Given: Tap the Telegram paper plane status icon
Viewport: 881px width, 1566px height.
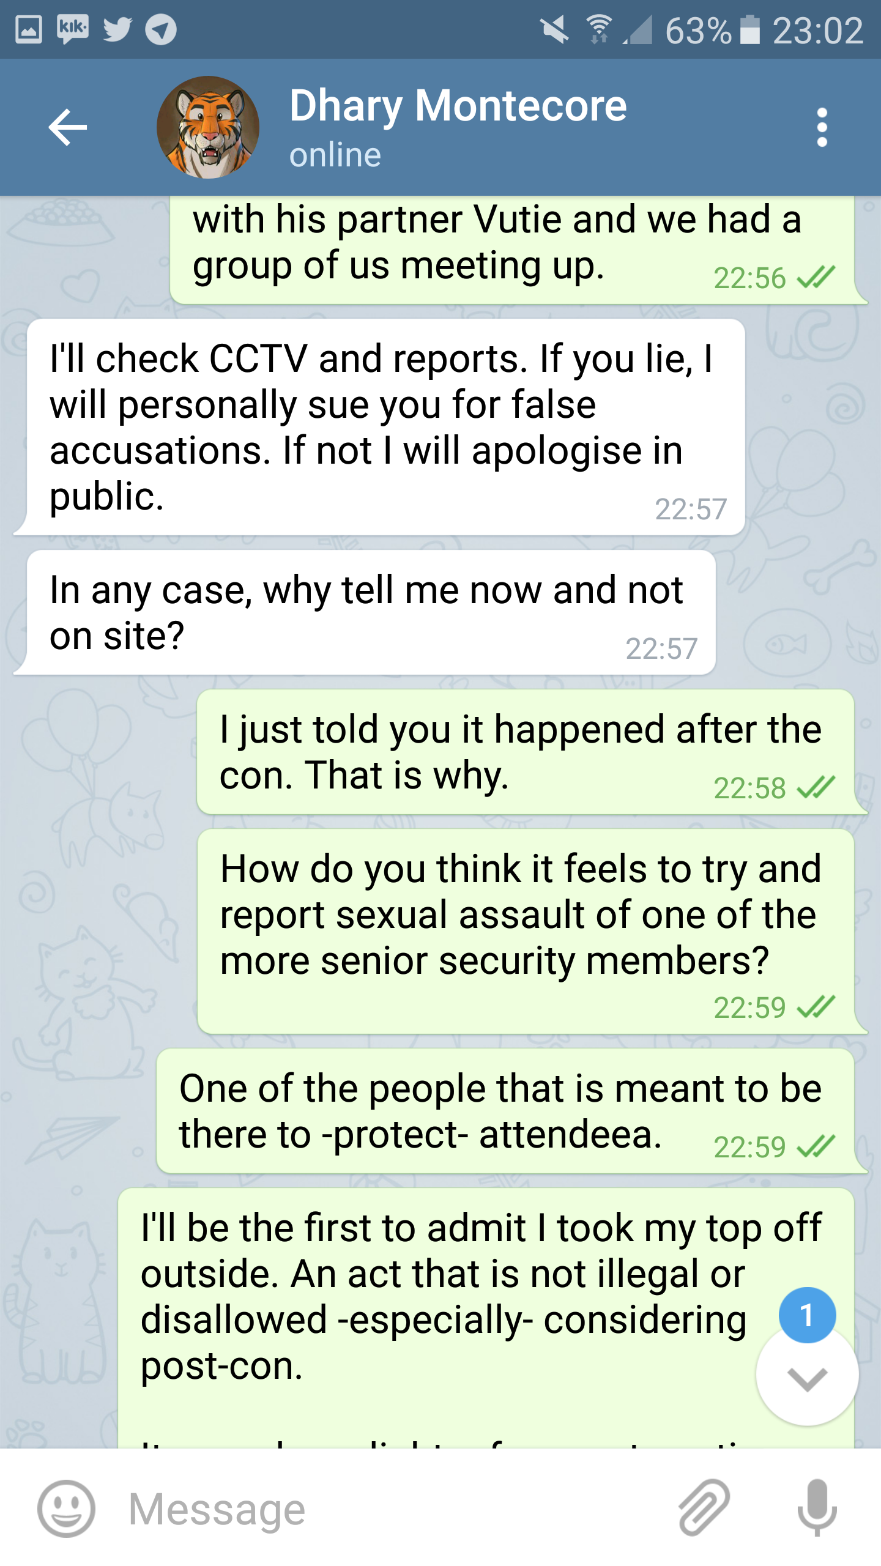Looking at the screenshot, I should [x=161, y=29].
